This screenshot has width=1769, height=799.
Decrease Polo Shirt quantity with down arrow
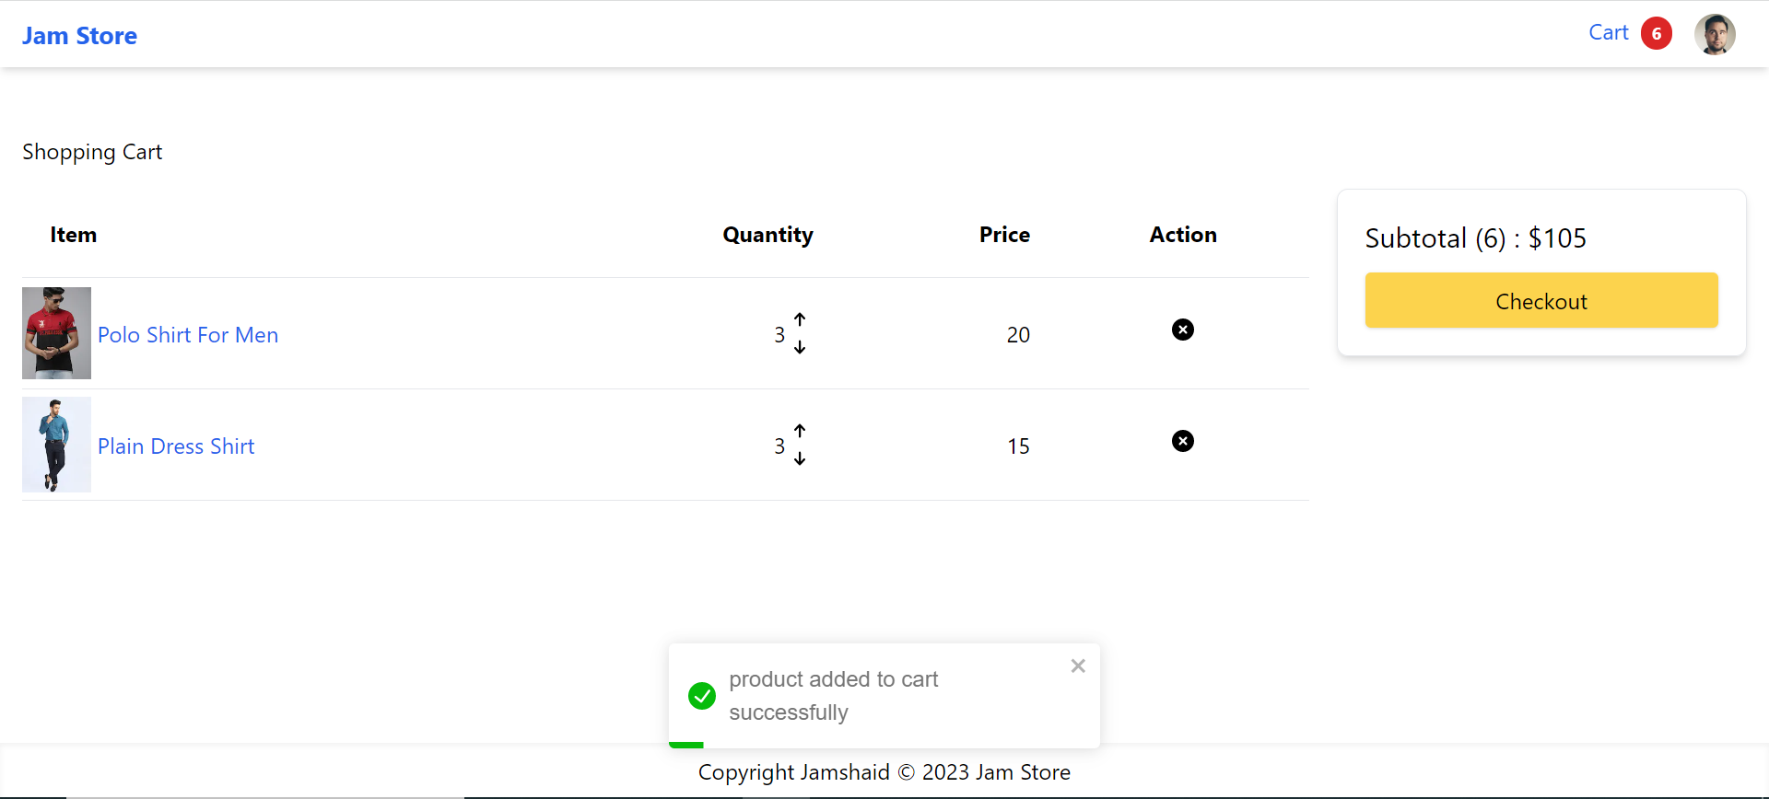(800, 347)
